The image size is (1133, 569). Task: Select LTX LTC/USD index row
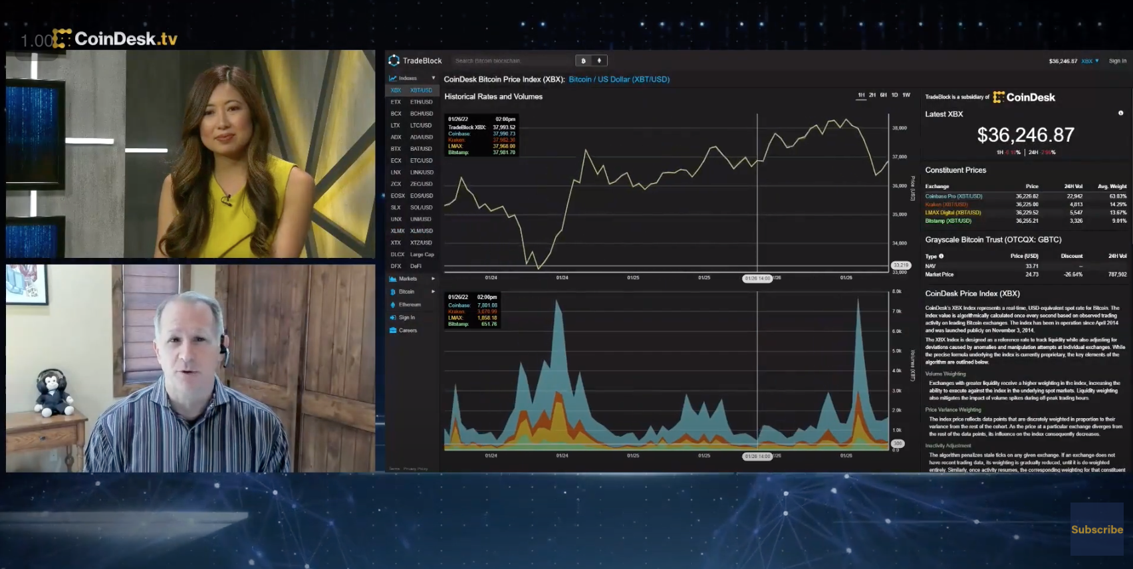tap(412, 126)
